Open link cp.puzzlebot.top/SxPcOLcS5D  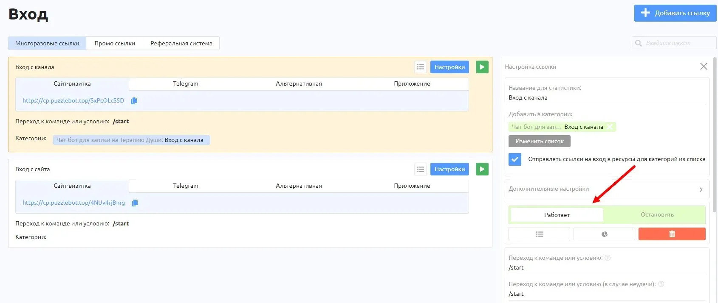73,101
